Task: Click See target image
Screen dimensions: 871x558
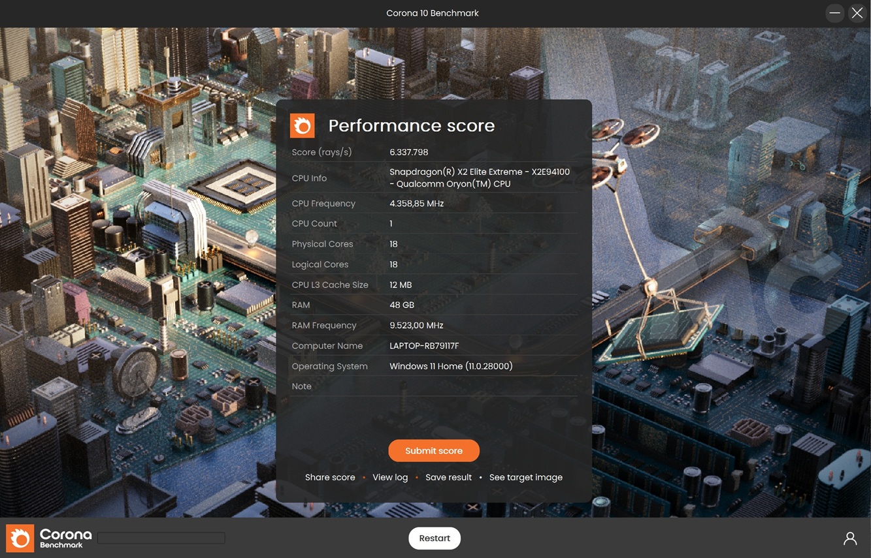Action: (525, 477)
